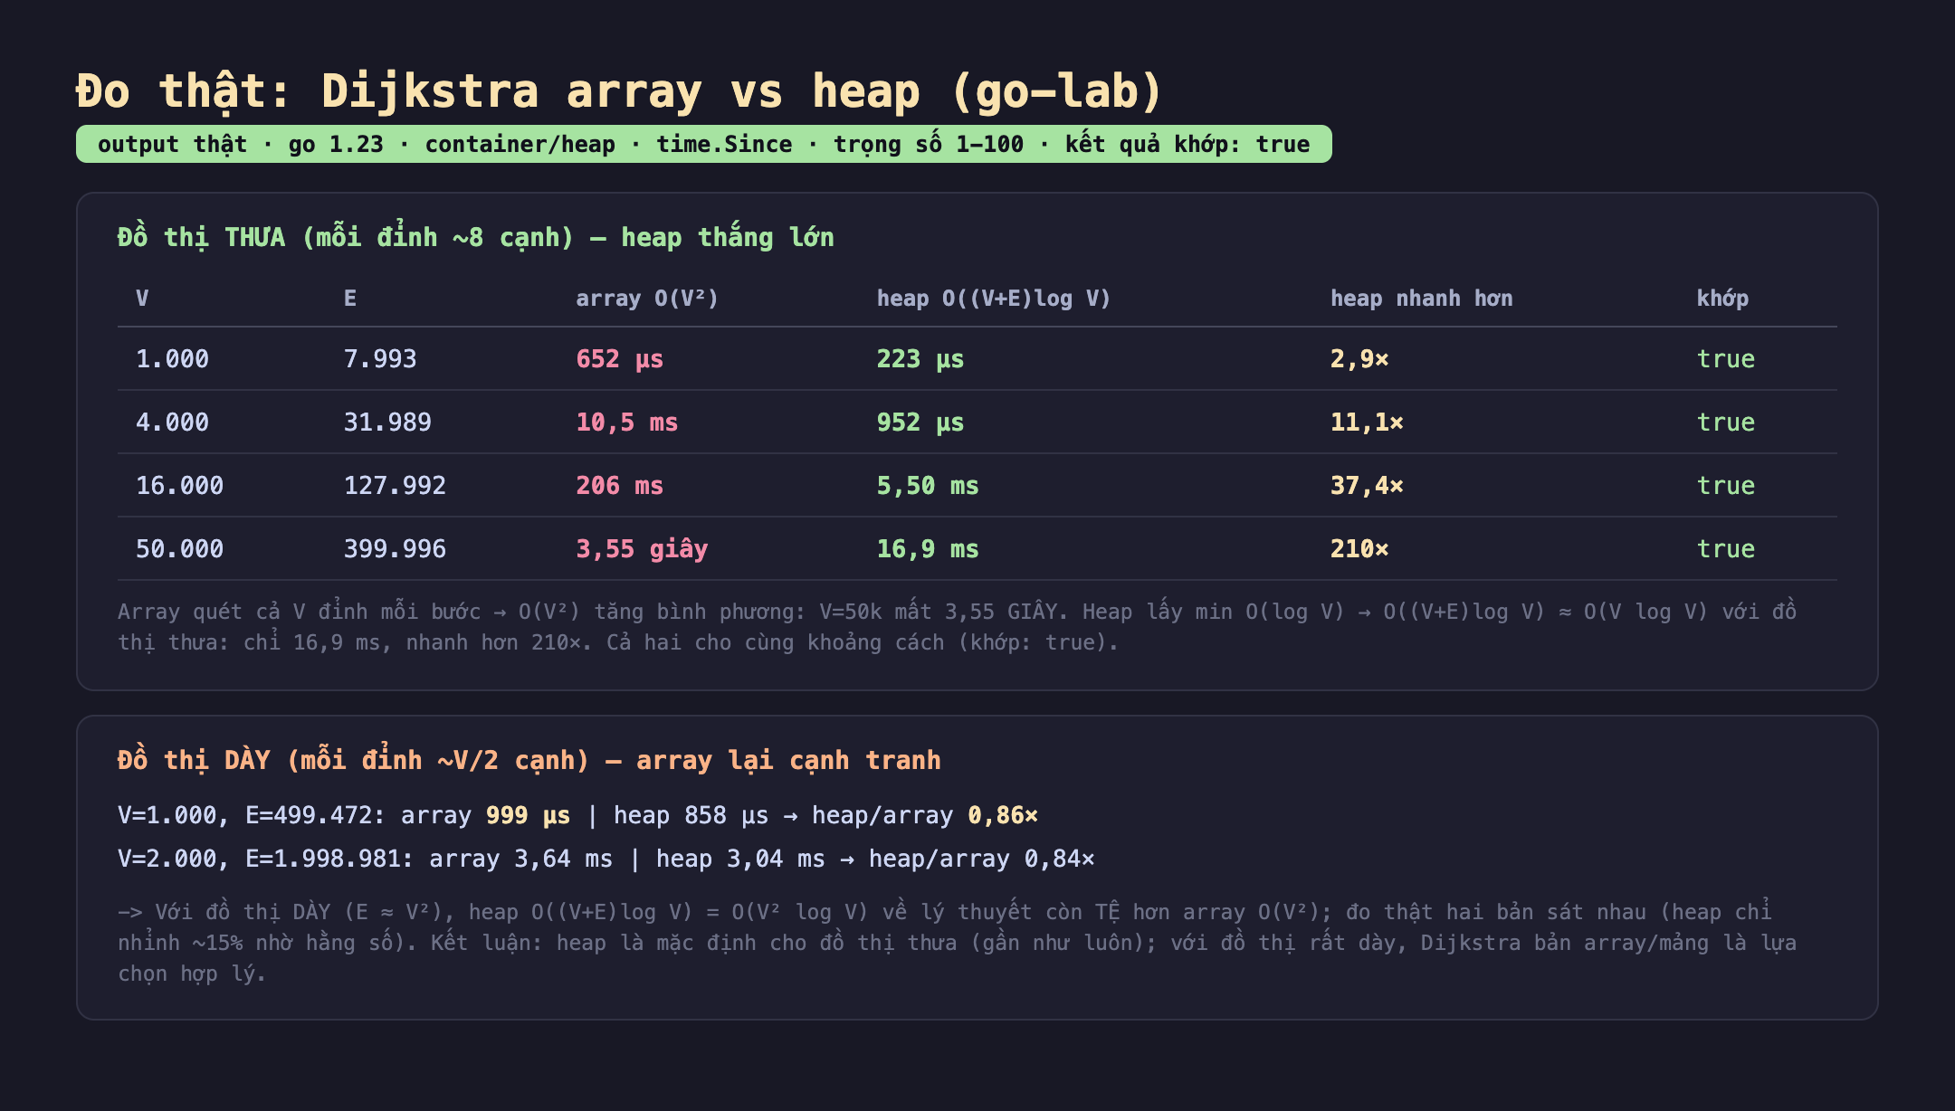Screen dimensions: 1955x1111
Task: Click heap time '223 µs'
Action: click(x=920, y=359)
